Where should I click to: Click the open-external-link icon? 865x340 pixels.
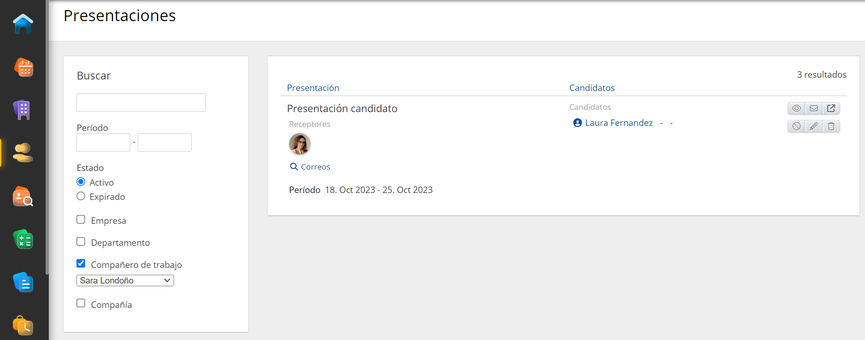831,108
